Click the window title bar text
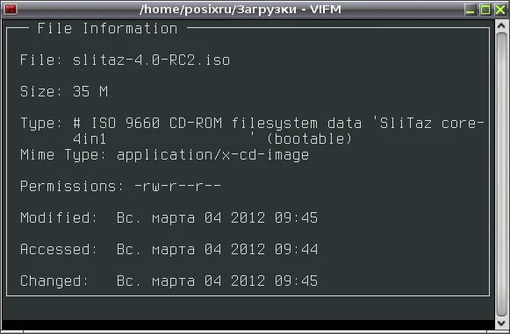 tap(241, 9)
